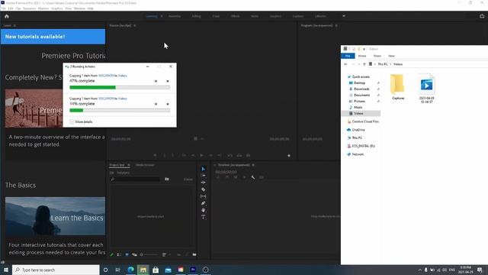Click the Type here to search box
This screenshot has height=275, width=488.
tap(56, 270)
